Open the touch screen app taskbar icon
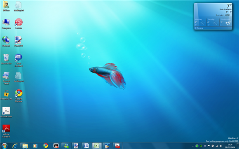This screenshot has width=239, height=149. tap(56, 146)
